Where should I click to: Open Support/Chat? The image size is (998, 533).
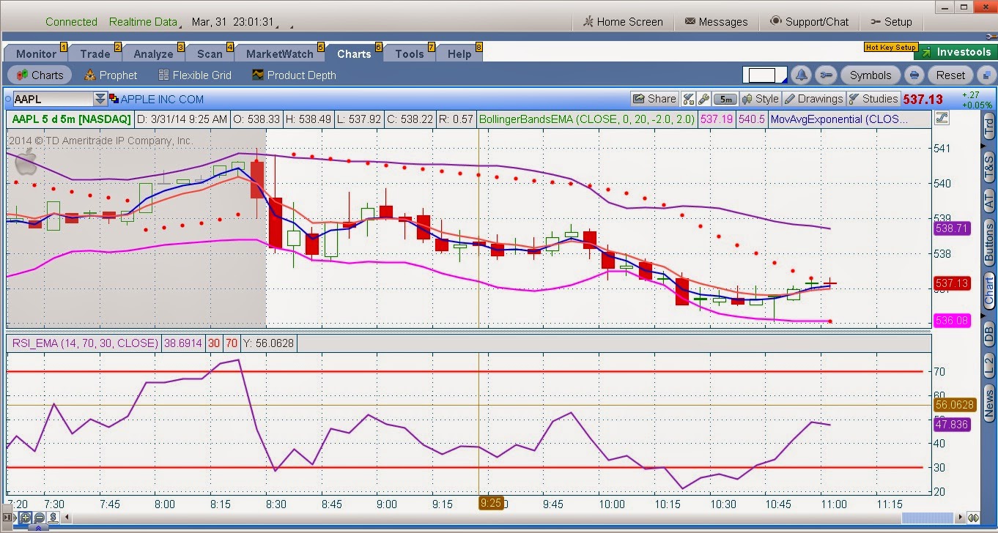[809, 22]
